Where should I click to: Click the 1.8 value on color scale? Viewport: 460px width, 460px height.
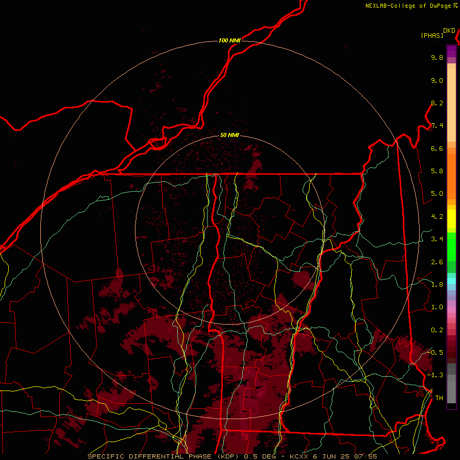[x=437, y=285]
